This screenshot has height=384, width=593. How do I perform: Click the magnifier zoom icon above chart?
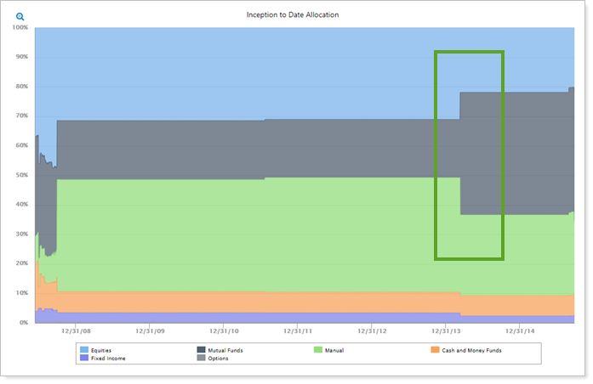20,16
